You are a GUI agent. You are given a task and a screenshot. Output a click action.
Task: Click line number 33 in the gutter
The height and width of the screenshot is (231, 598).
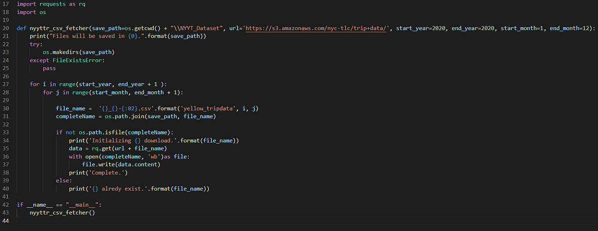[x=6, y=132]
